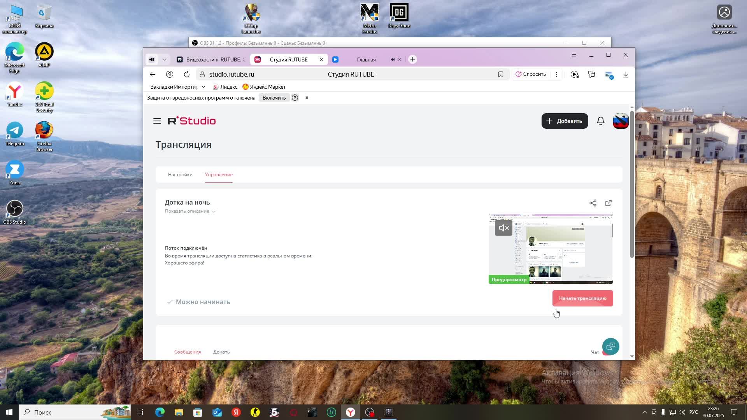Expand the browser tab list chevron
The height and width of the screenshot is (420, 747).
click(x=164, y=59)
